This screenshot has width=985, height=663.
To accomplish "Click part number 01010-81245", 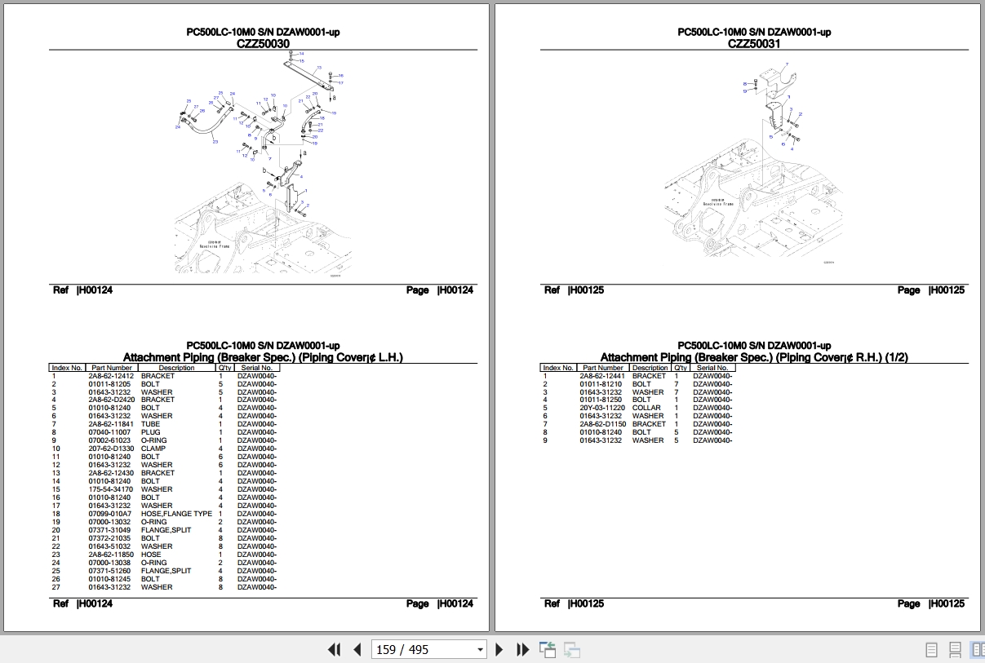I will coord(109,579).
